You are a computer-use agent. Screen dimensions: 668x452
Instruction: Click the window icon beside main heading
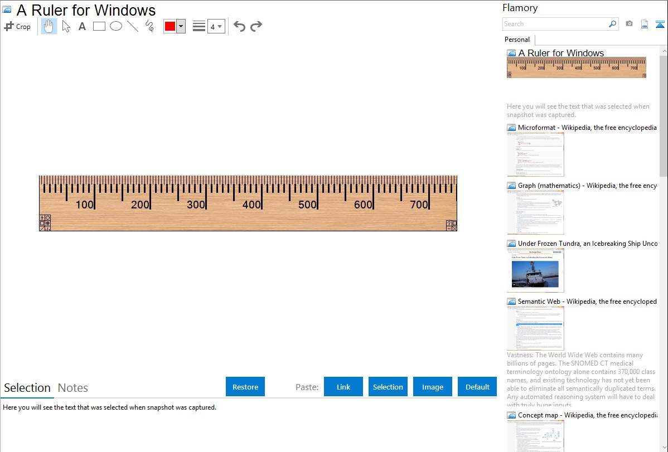point(7,9)
